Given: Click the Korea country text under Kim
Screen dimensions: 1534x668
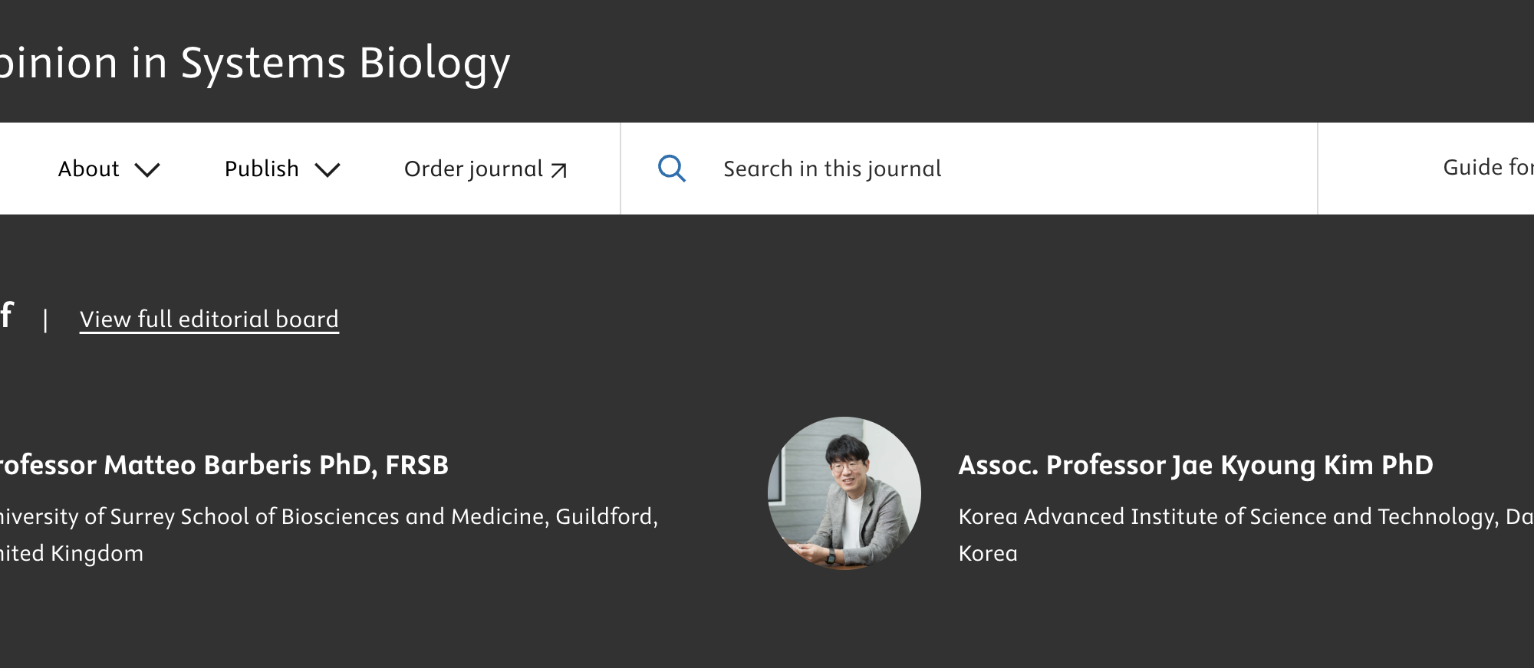Looking at the screenshot, I should click(988, 553).
